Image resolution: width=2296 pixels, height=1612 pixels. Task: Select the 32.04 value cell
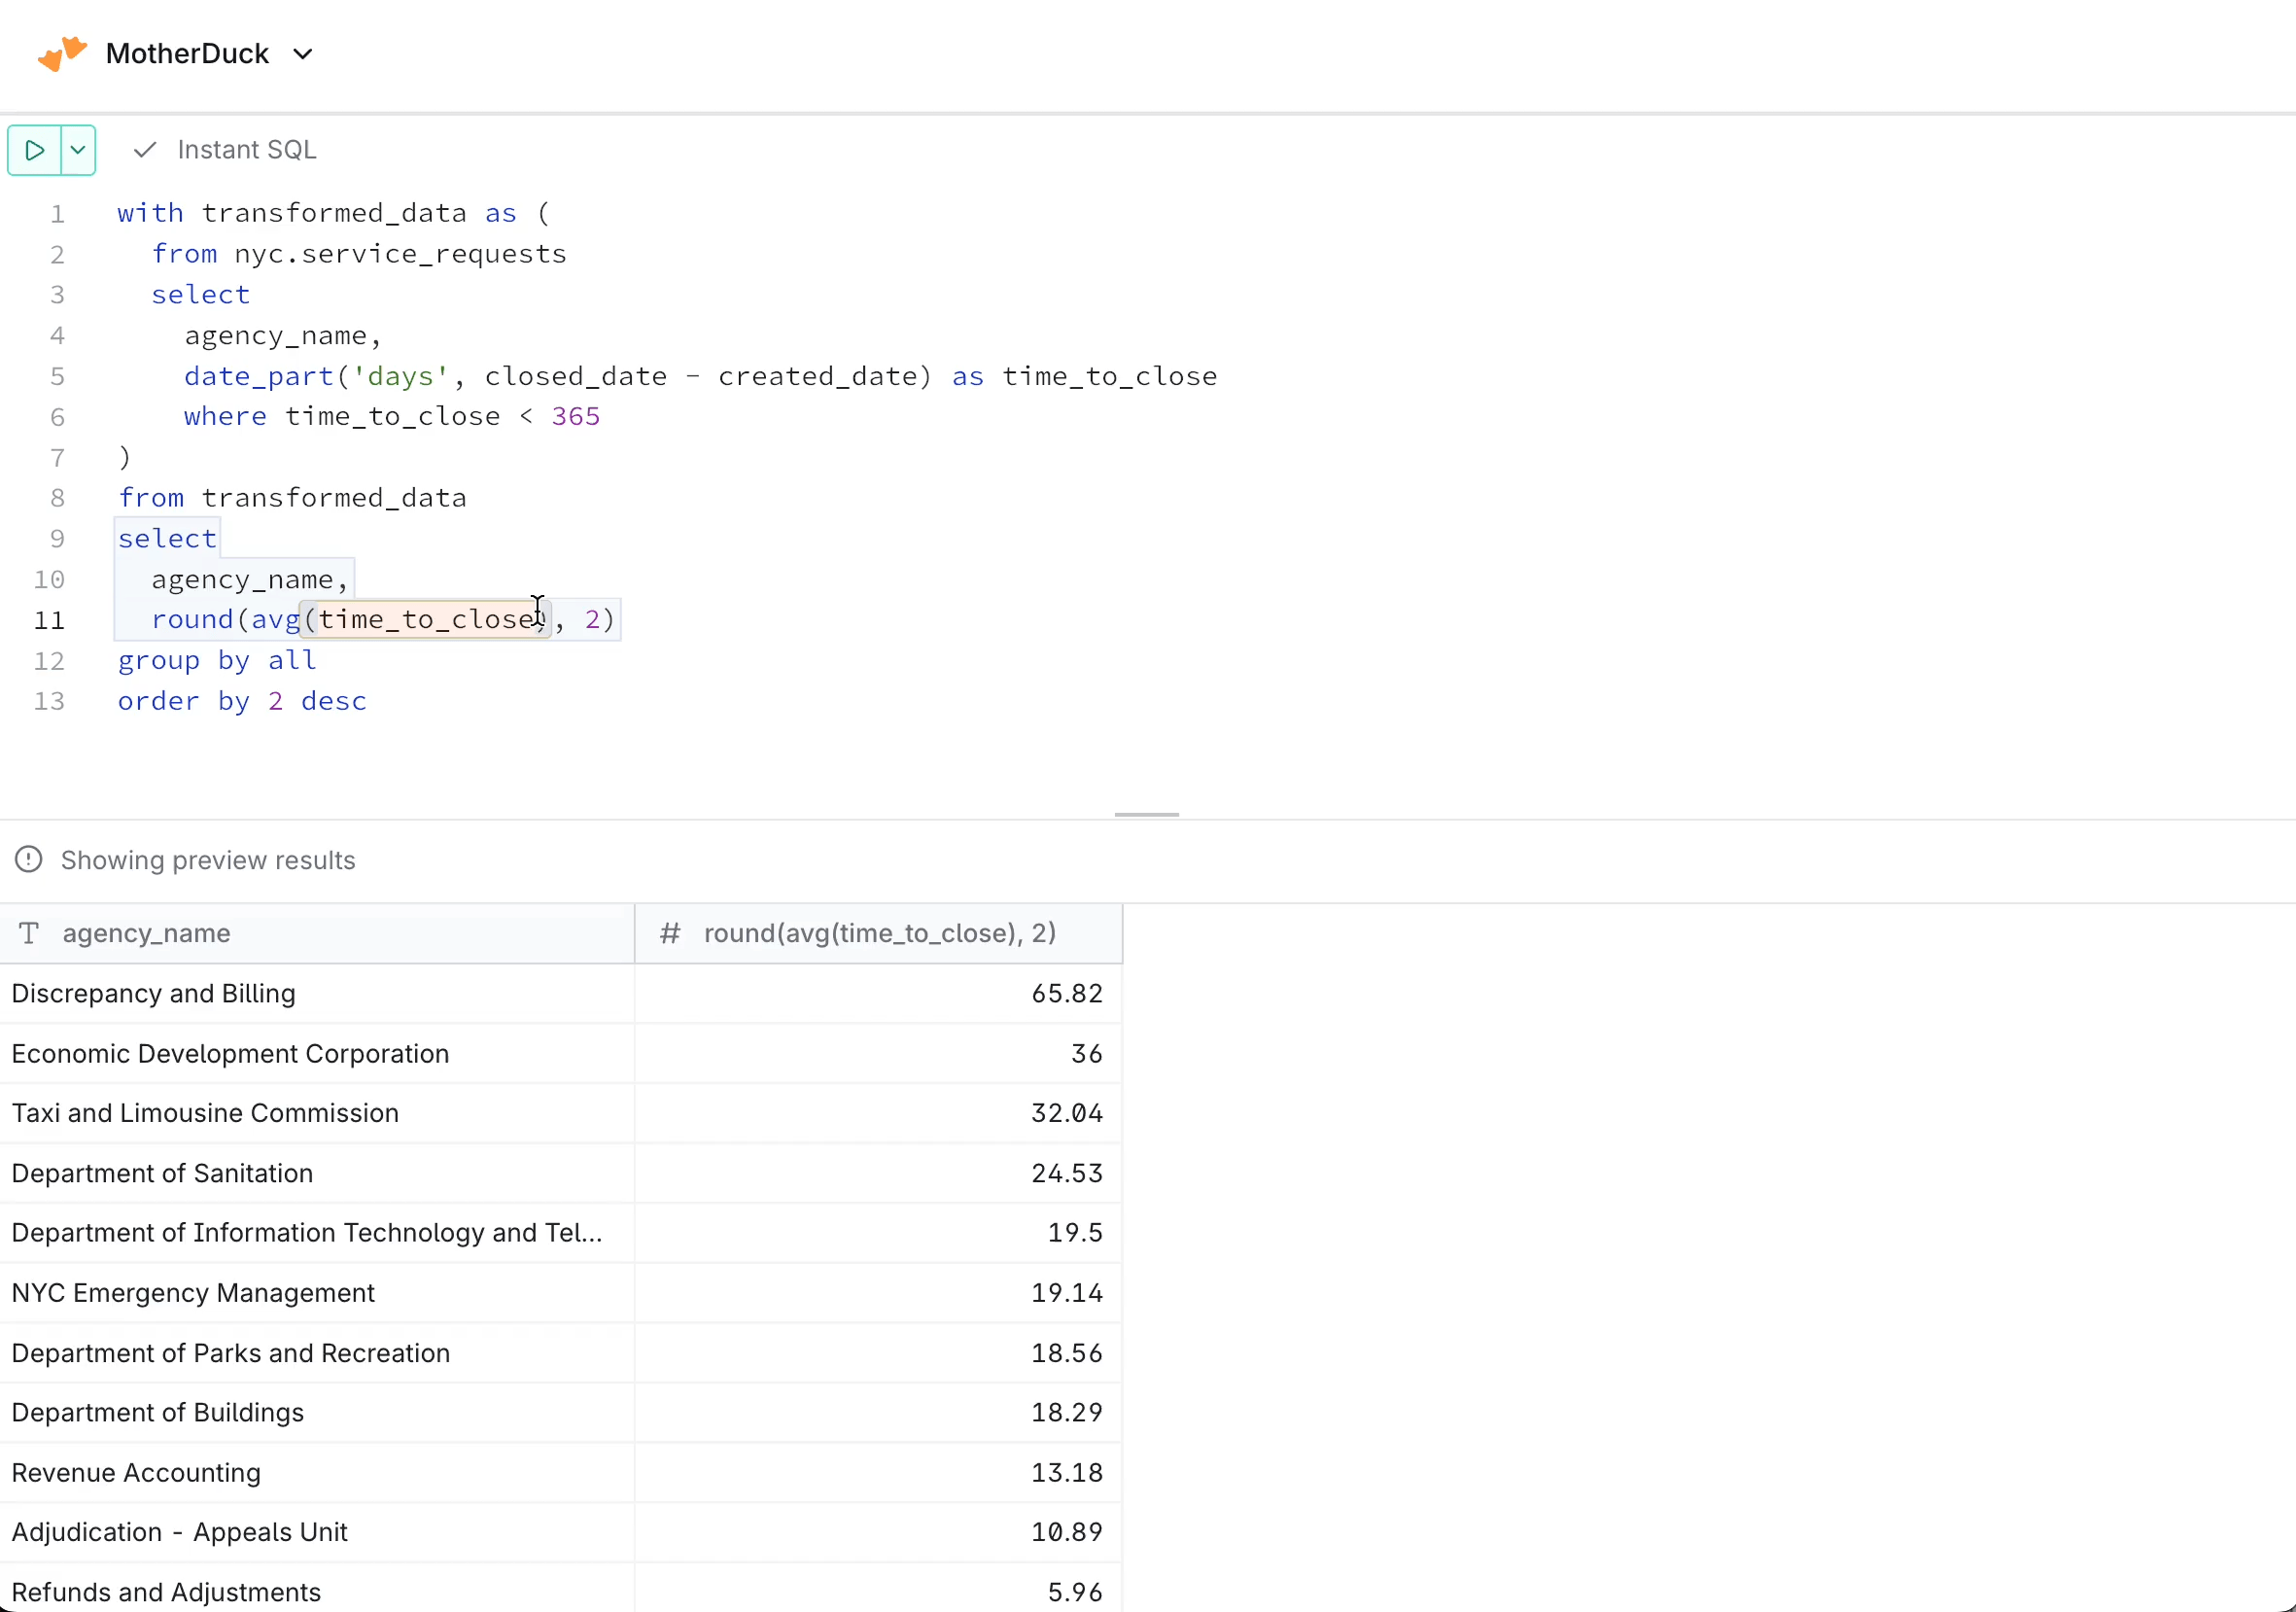[1066, 1113]
